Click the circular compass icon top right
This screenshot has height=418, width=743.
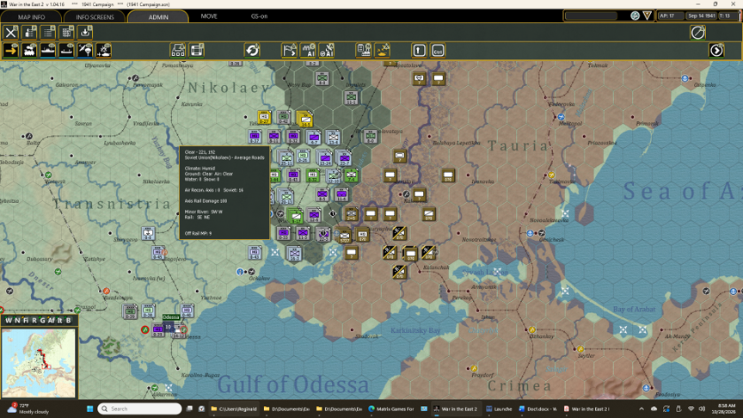(x=697, y=32)
